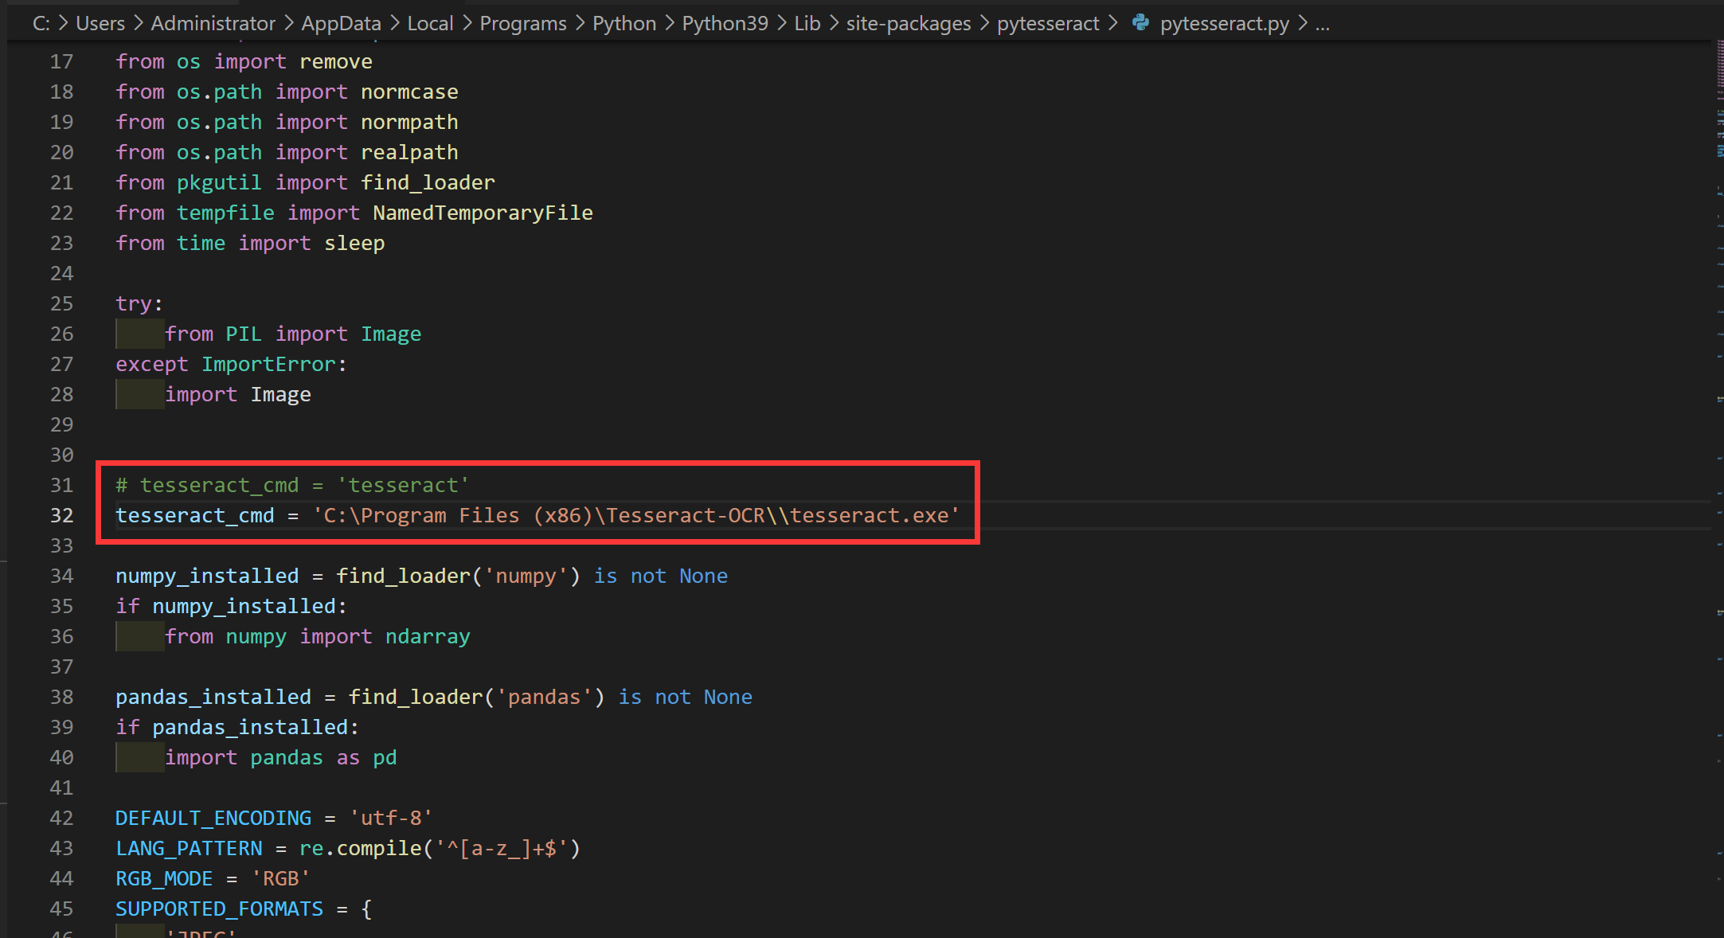Image resolution: width=1724 pixels, height=938 pixels.
Task: Expand the Python39 breadcrumb folder
Action: coord(725,24)
